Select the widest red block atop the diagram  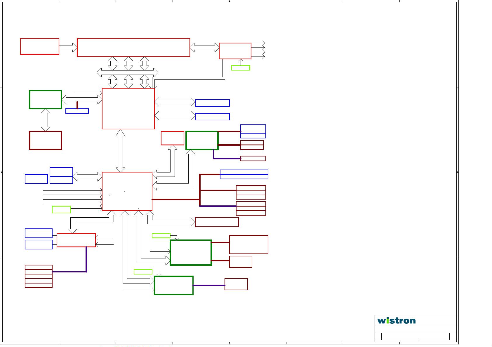coord(133,47)
